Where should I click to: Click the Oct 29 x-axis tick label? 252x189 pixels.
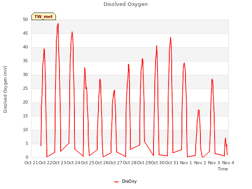pos(144,163)
